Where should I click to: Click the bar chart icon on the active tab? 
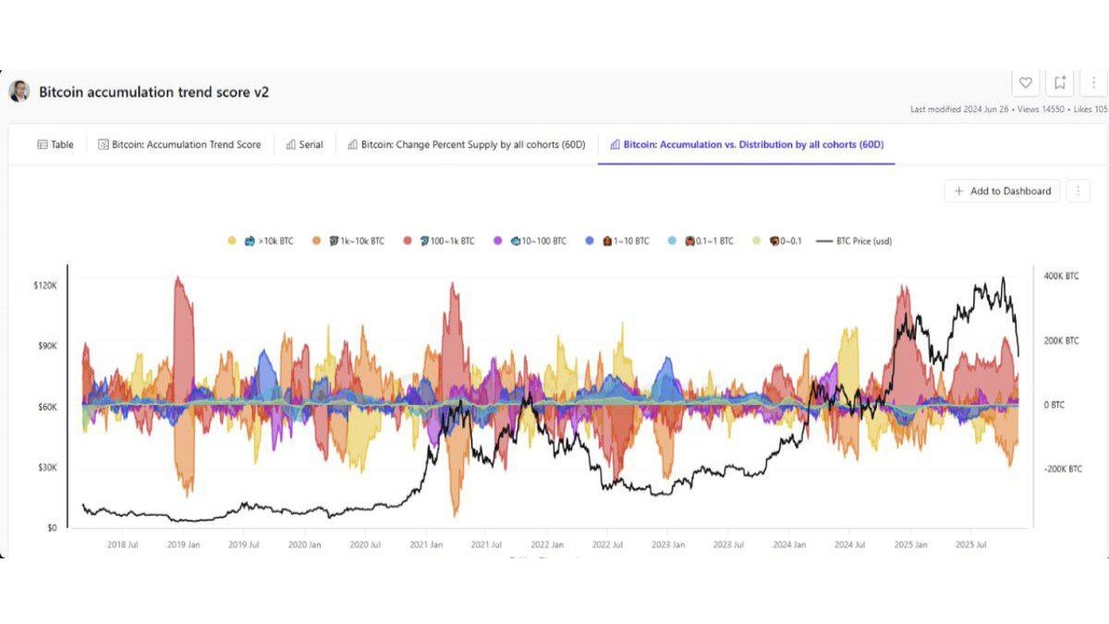tap(615, 144)
